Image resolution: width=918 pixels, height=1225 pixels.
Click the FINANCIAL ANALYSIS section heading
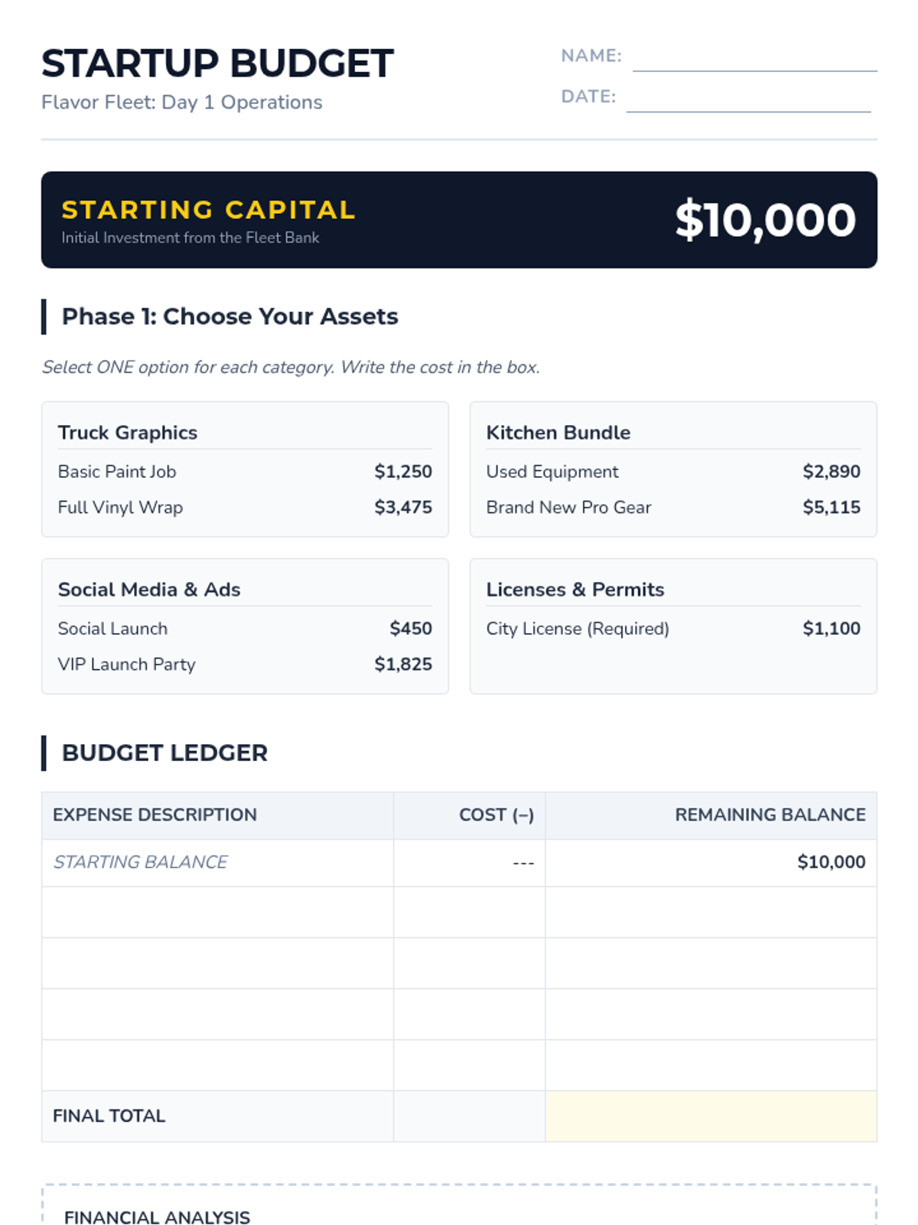click(x=157, y=1217)
